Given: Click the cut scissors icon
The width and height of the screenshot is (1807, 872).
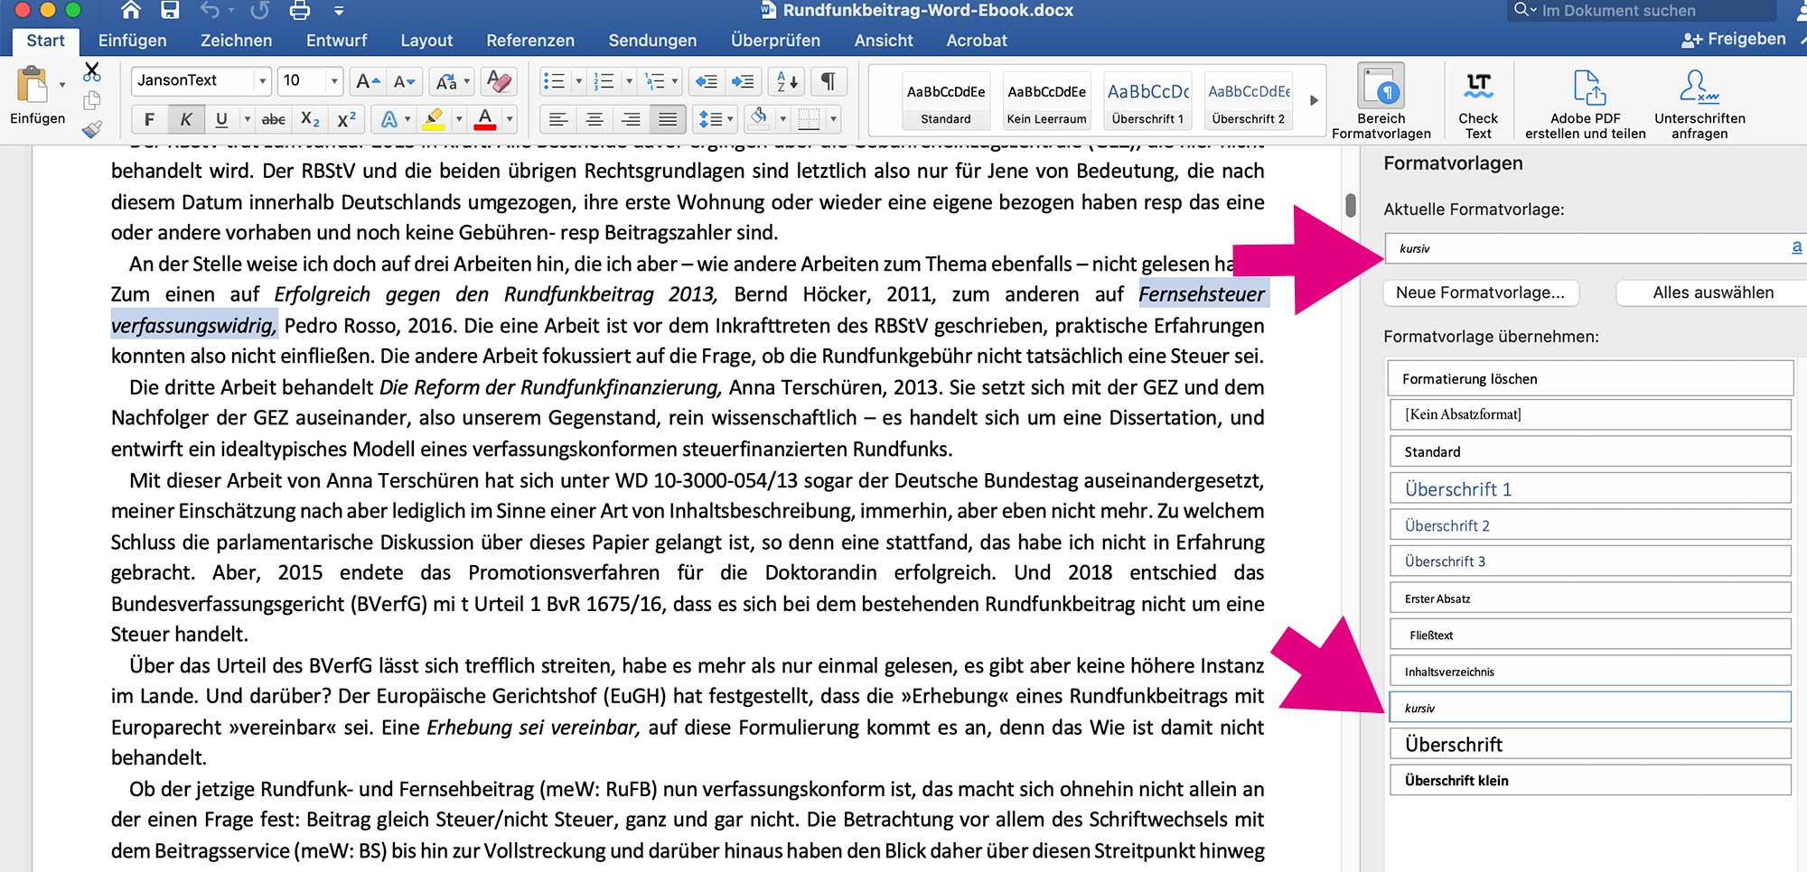Looking at the screenshot, I should coord(92,72).
